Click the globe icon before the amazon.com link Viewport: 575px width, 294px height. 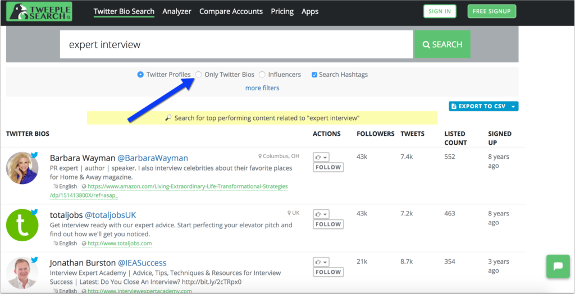pos(84,187)
